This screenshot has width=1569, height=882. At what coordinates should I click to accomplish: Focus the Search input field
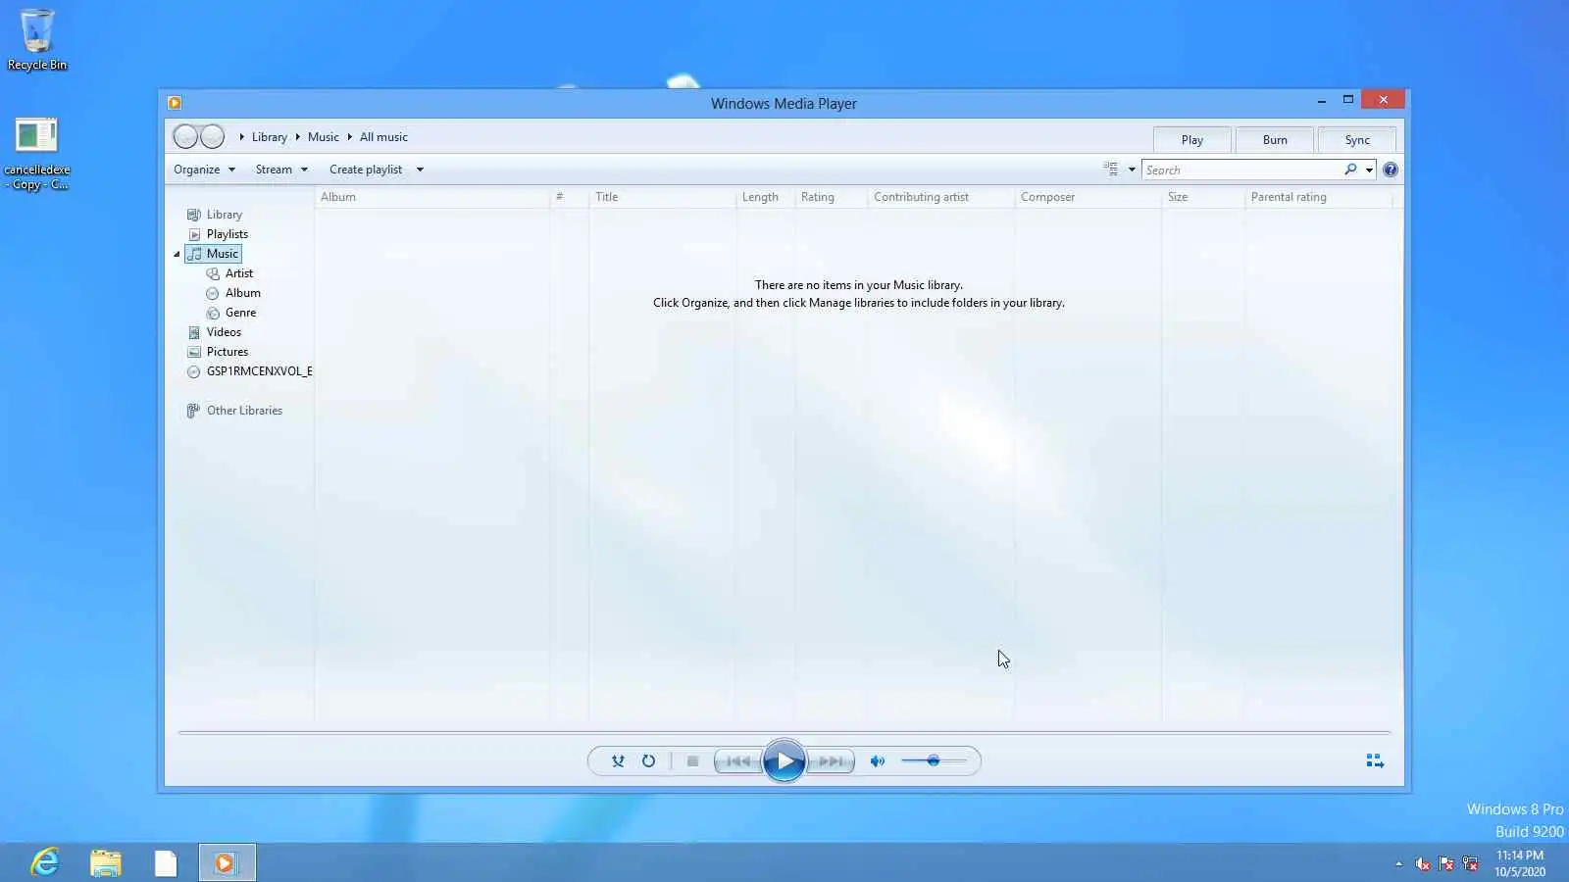(x=1241, y=171)
